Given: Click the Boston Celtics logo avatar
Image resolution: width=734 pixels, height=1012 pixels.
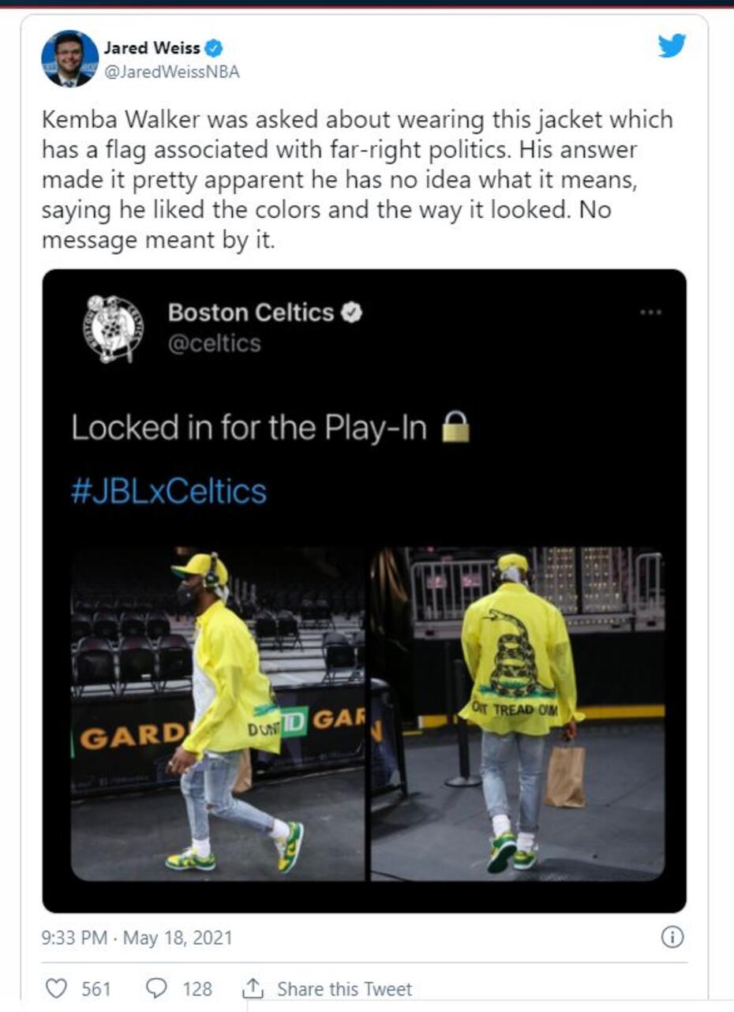Looking at the screenshot, I should pos(114,328).
